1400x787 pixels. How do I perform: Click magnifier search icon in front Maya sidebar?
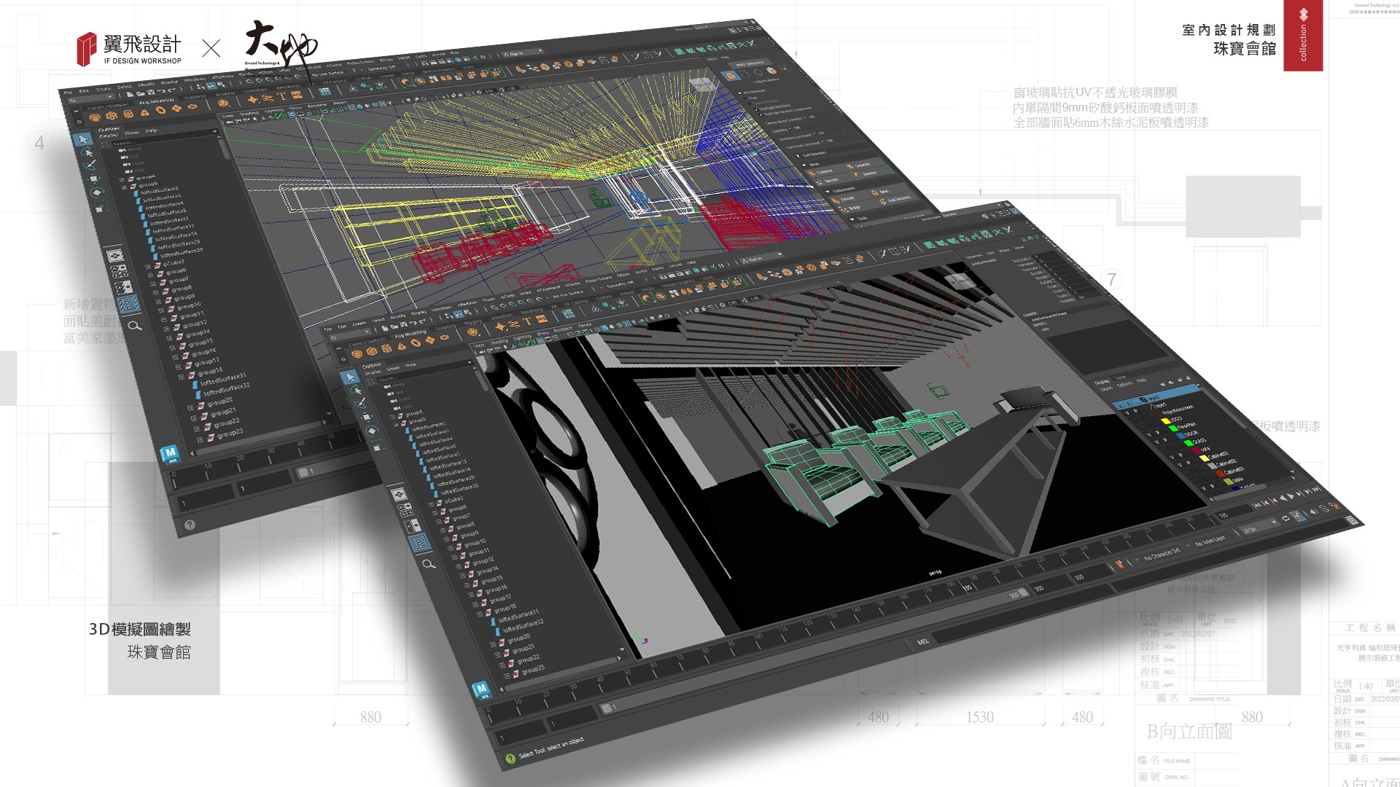pyautogui.click(x=429, y=564)
